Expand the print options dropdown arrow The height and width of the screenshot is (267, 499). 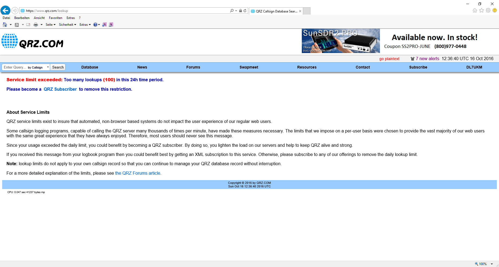[x=41, y=25]
